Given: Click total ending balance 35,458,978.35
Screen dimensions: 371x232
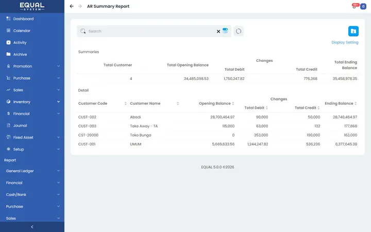Looking at the screenshot, I should pos(345,78).
